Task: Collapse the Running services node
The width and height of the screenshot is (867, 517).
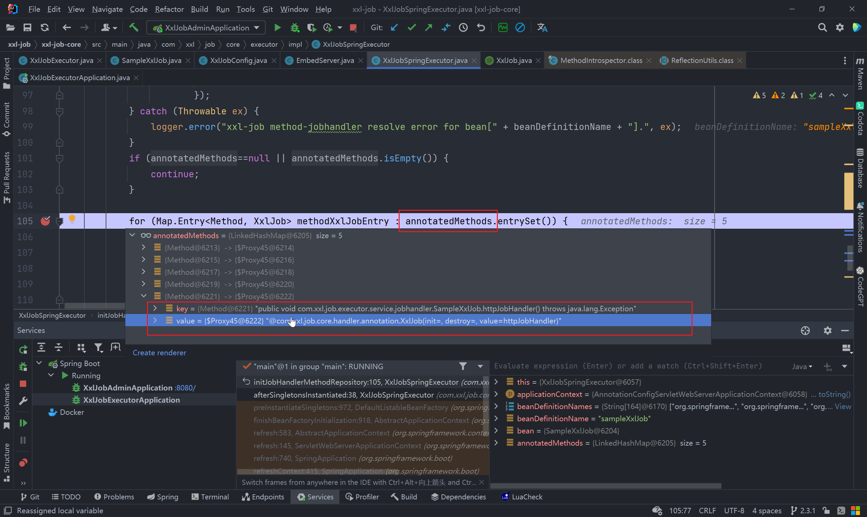Action: (51, 375)
